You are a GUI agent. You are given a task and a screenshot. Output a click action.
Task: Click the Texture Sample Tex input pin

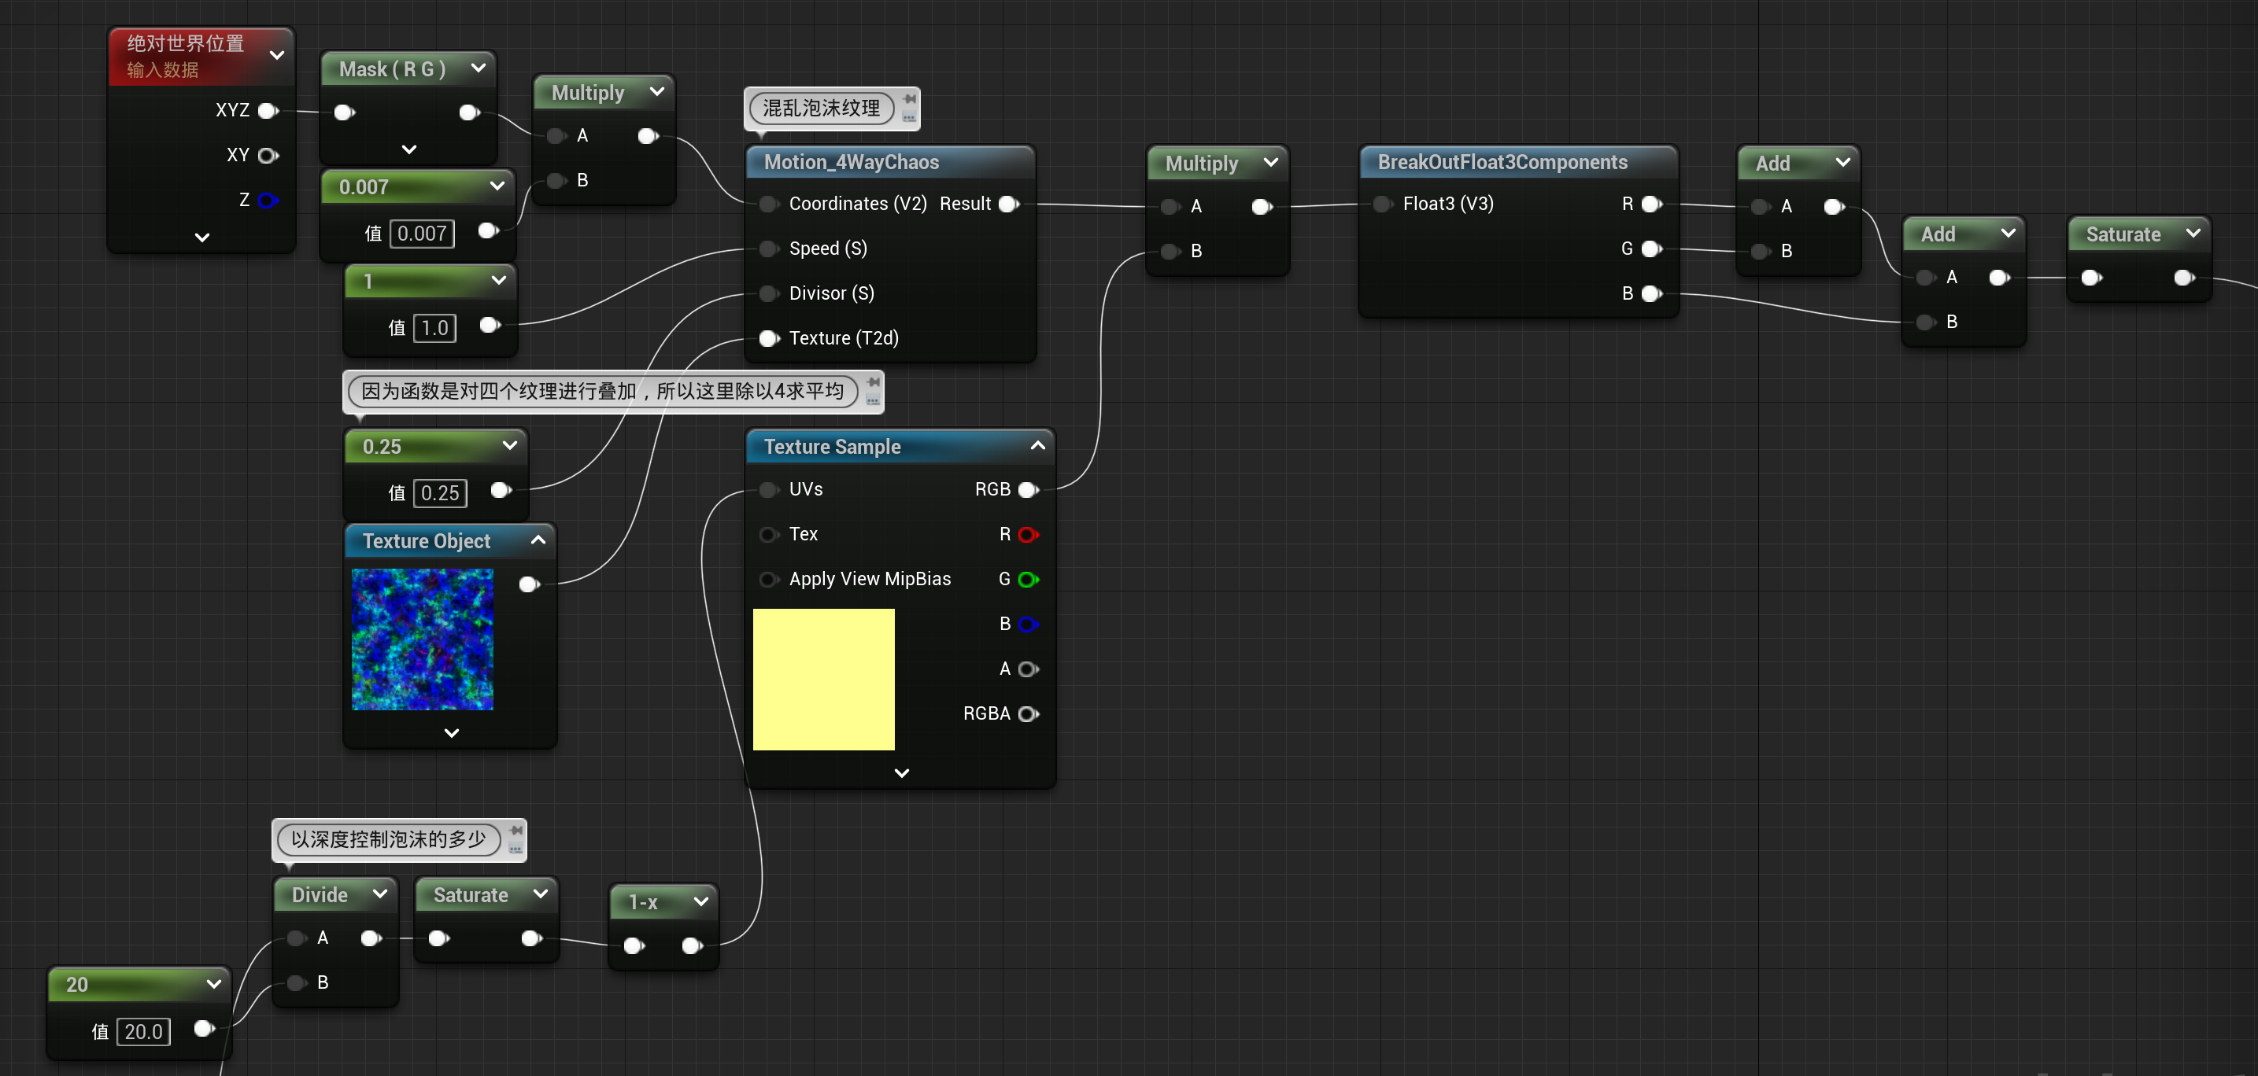769,535
